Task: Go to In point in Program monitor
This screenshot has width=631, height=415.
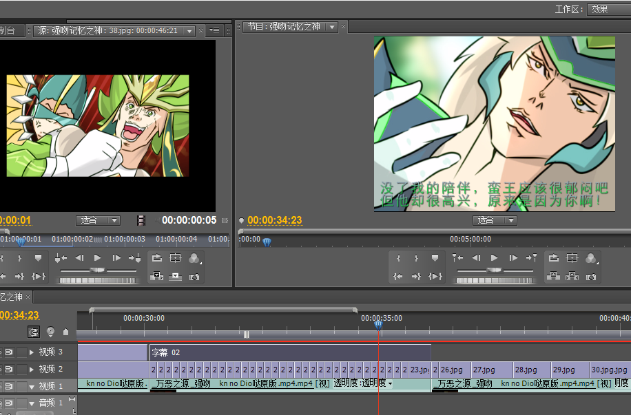Action: coord(398,276)
